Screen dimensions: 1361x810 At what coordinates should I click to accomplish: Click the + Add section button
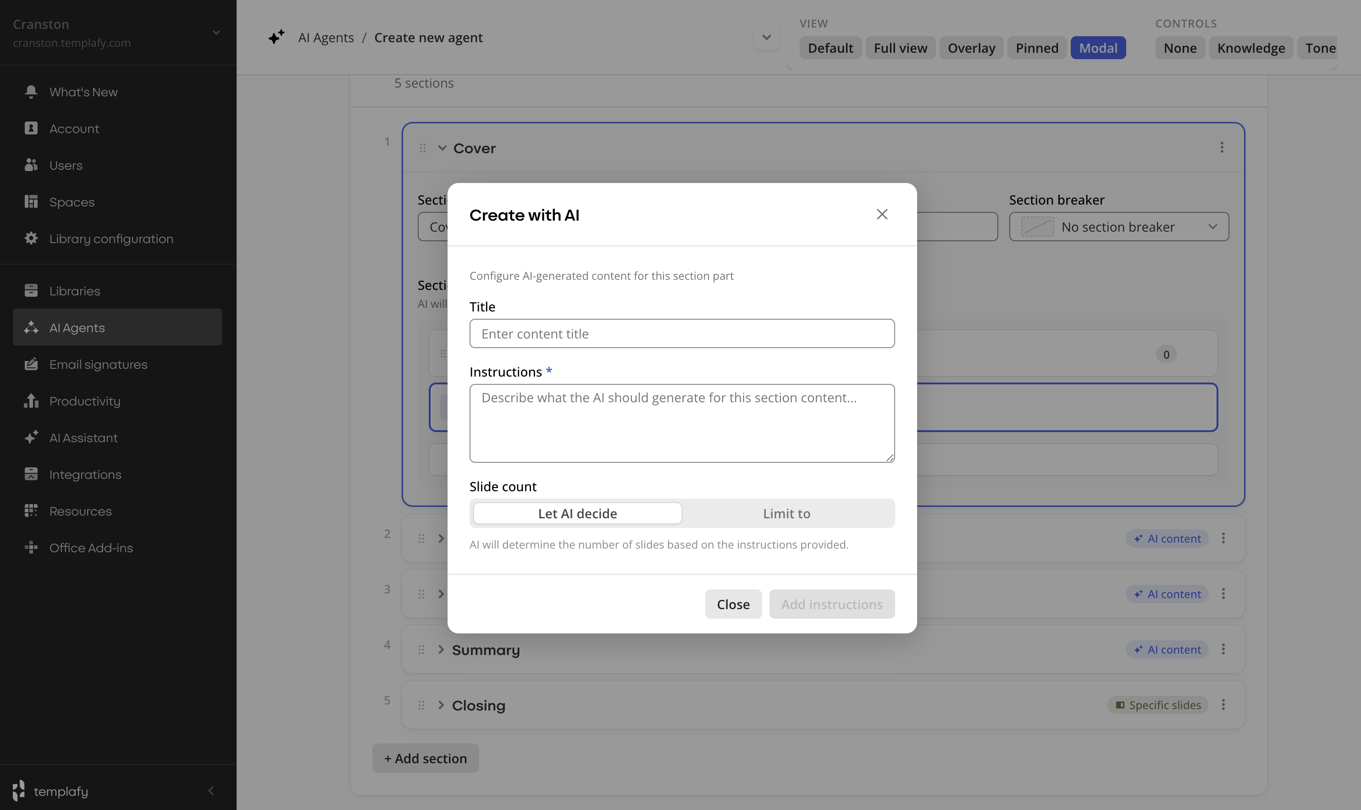point(426,758)
